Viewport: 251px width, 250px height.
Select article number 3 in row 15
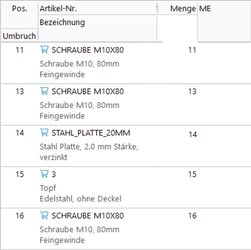click(x=54, y=174)
